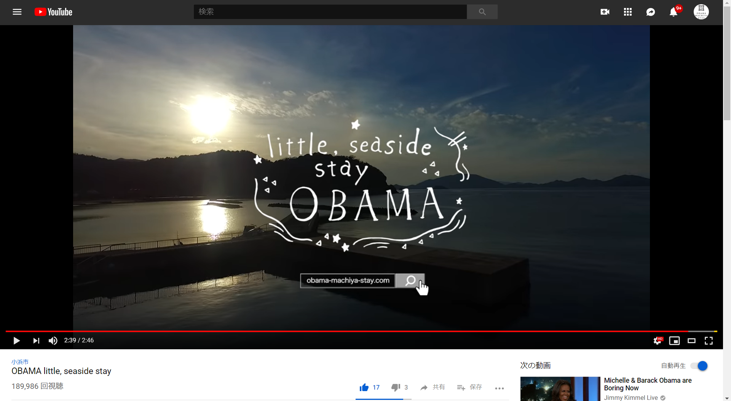
Task: Enable miniplayer mode
Action: click(674, 341)
